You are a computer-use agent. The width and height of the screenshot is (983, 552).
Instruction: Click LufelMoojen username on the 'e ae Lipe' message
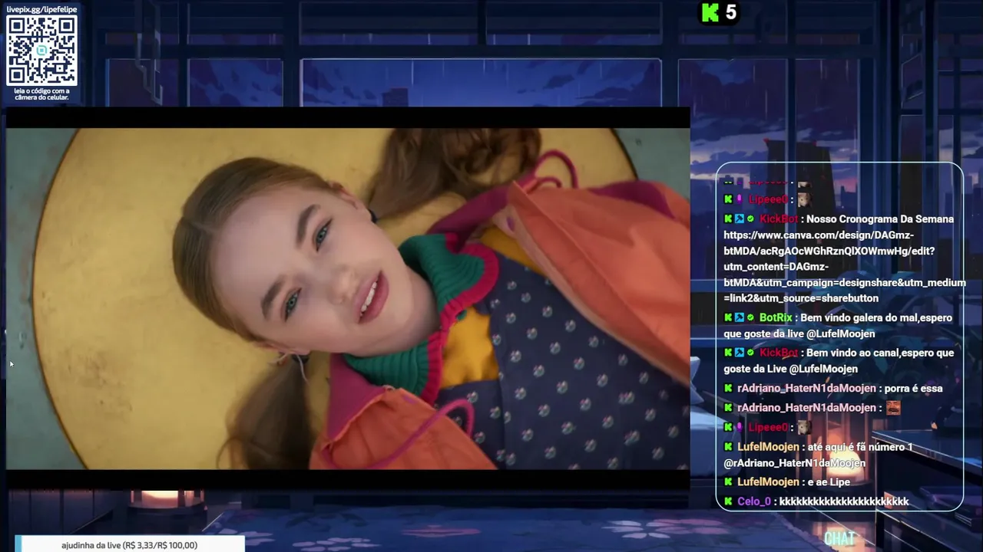pyautogui.click(x=768, y=481)
